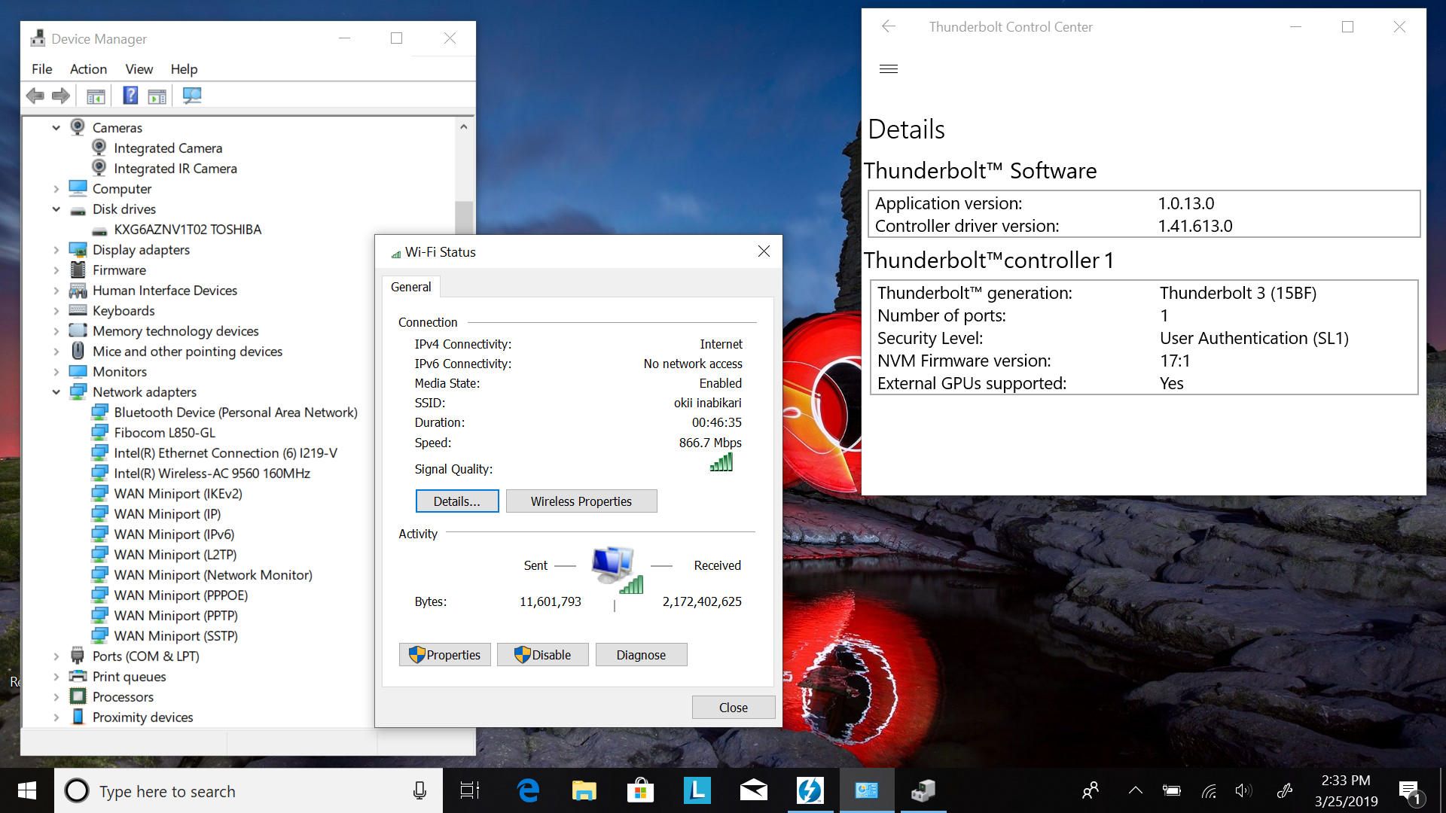This screenshot has height=813, width=1446.
Task: Click the Forward arrow in Device Manager toolbar
Action: click(61, 96)
